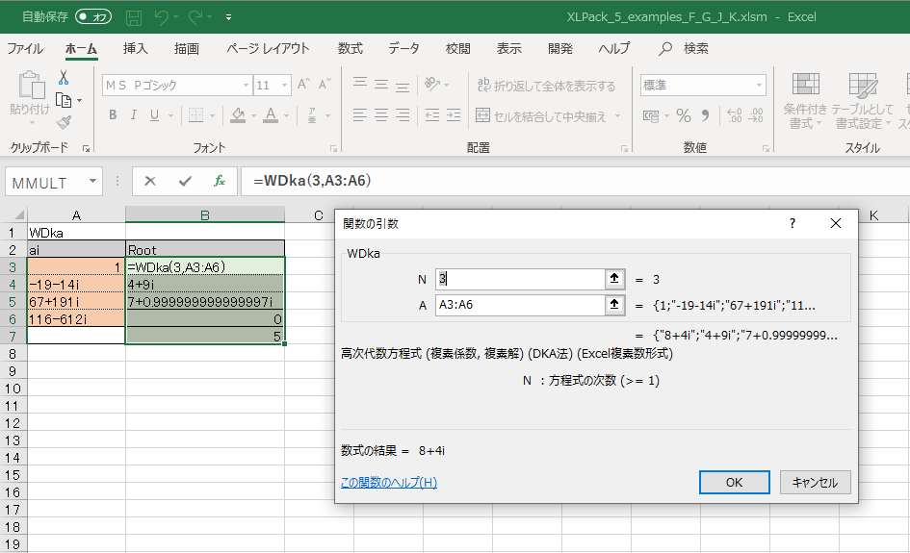This screenshot has height=553, width=910.
Task: Collapse the N argument range selector
Action: coord(612,279)
